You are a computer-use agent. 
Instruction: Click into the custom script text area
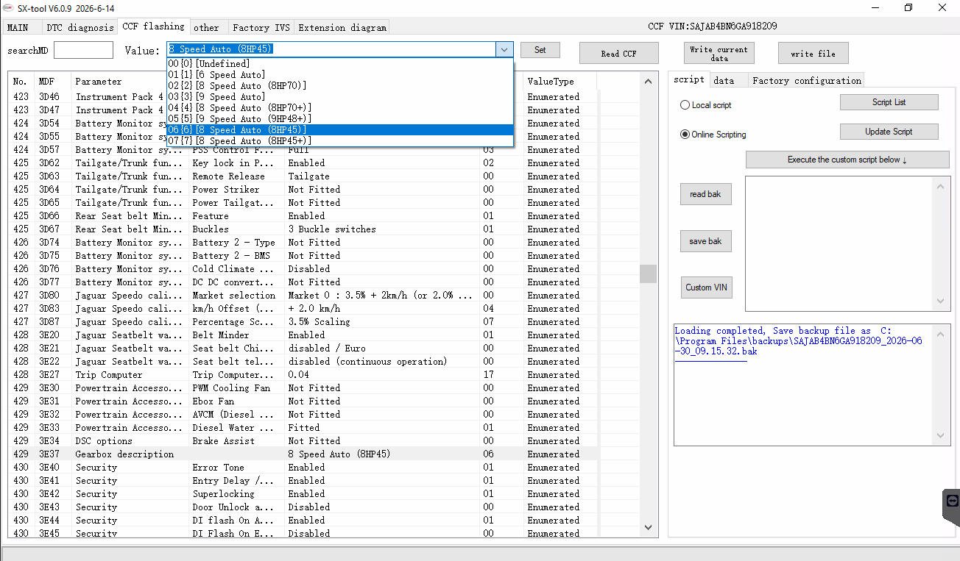(840, 243)
